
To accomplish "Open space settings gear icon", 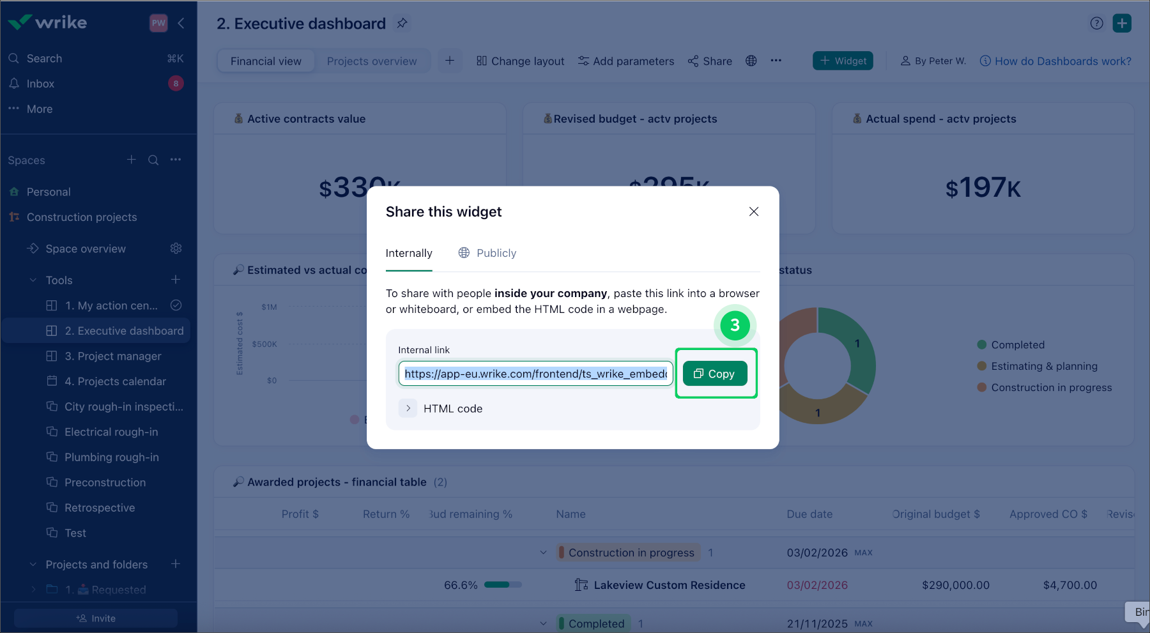I will pos(176,248).
